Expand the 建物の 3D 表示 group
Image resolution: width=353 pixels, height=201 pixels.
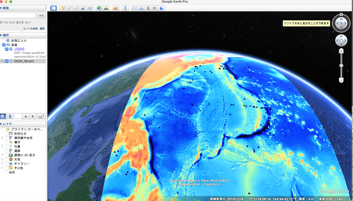click(x=2, y=155)
